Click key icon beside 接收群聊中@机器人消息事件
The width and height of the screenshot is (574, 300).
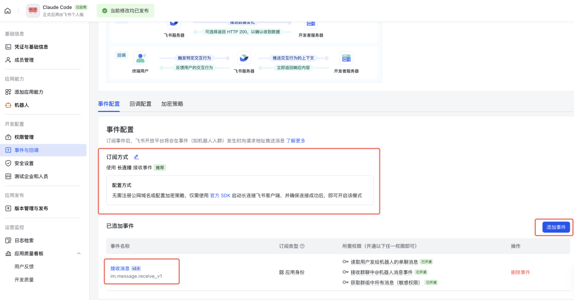pyautogui.click(x=345, y=272)
